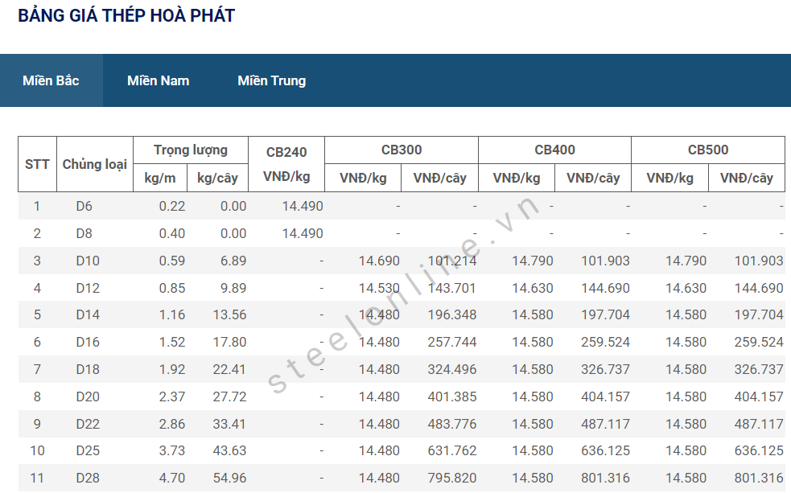Select the D22 row label
Viewport: 791px width, 493px height.
[x=88, y=424]
